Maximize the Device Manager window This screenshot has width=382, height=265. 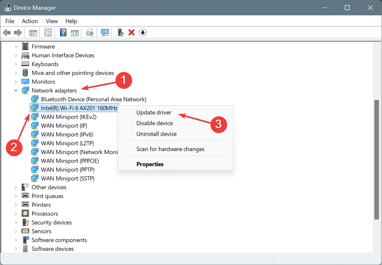[x=347, y=8]
